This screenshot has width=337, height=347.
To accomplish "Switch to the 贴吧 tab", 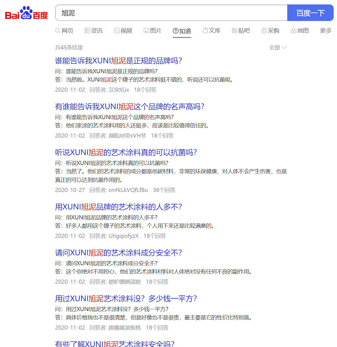I will point(241,31).
